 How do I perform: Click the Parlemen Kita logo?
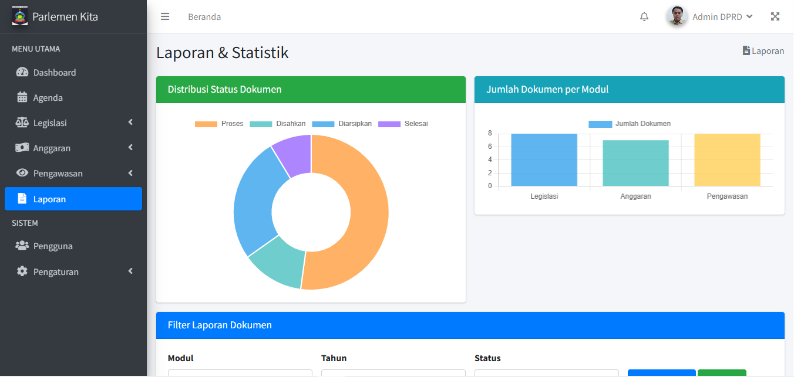coord(20,16)
